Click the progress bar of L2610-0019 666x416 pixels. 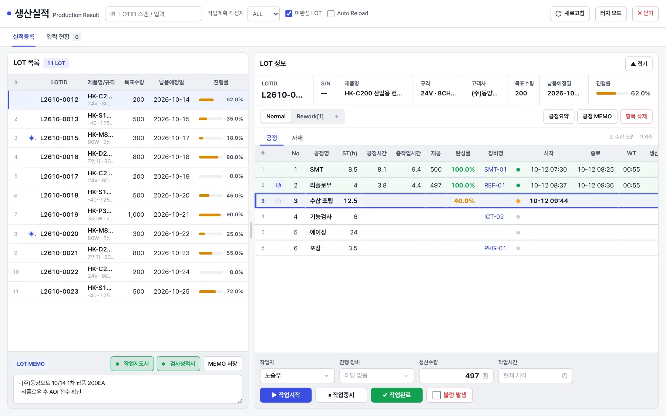click(211, 215)
